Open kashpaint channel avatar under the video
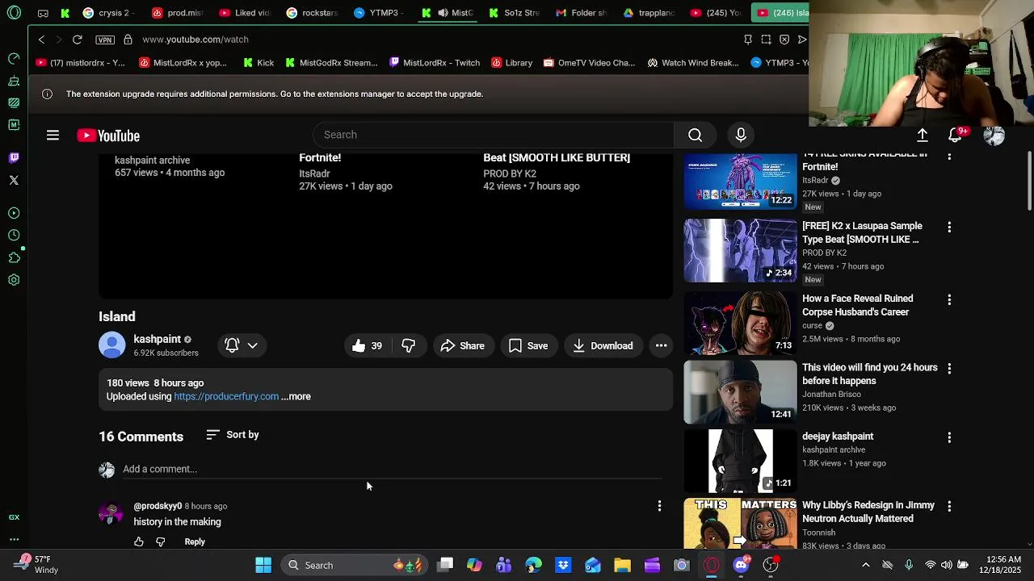1034x581 pixels. pos(112,345)
